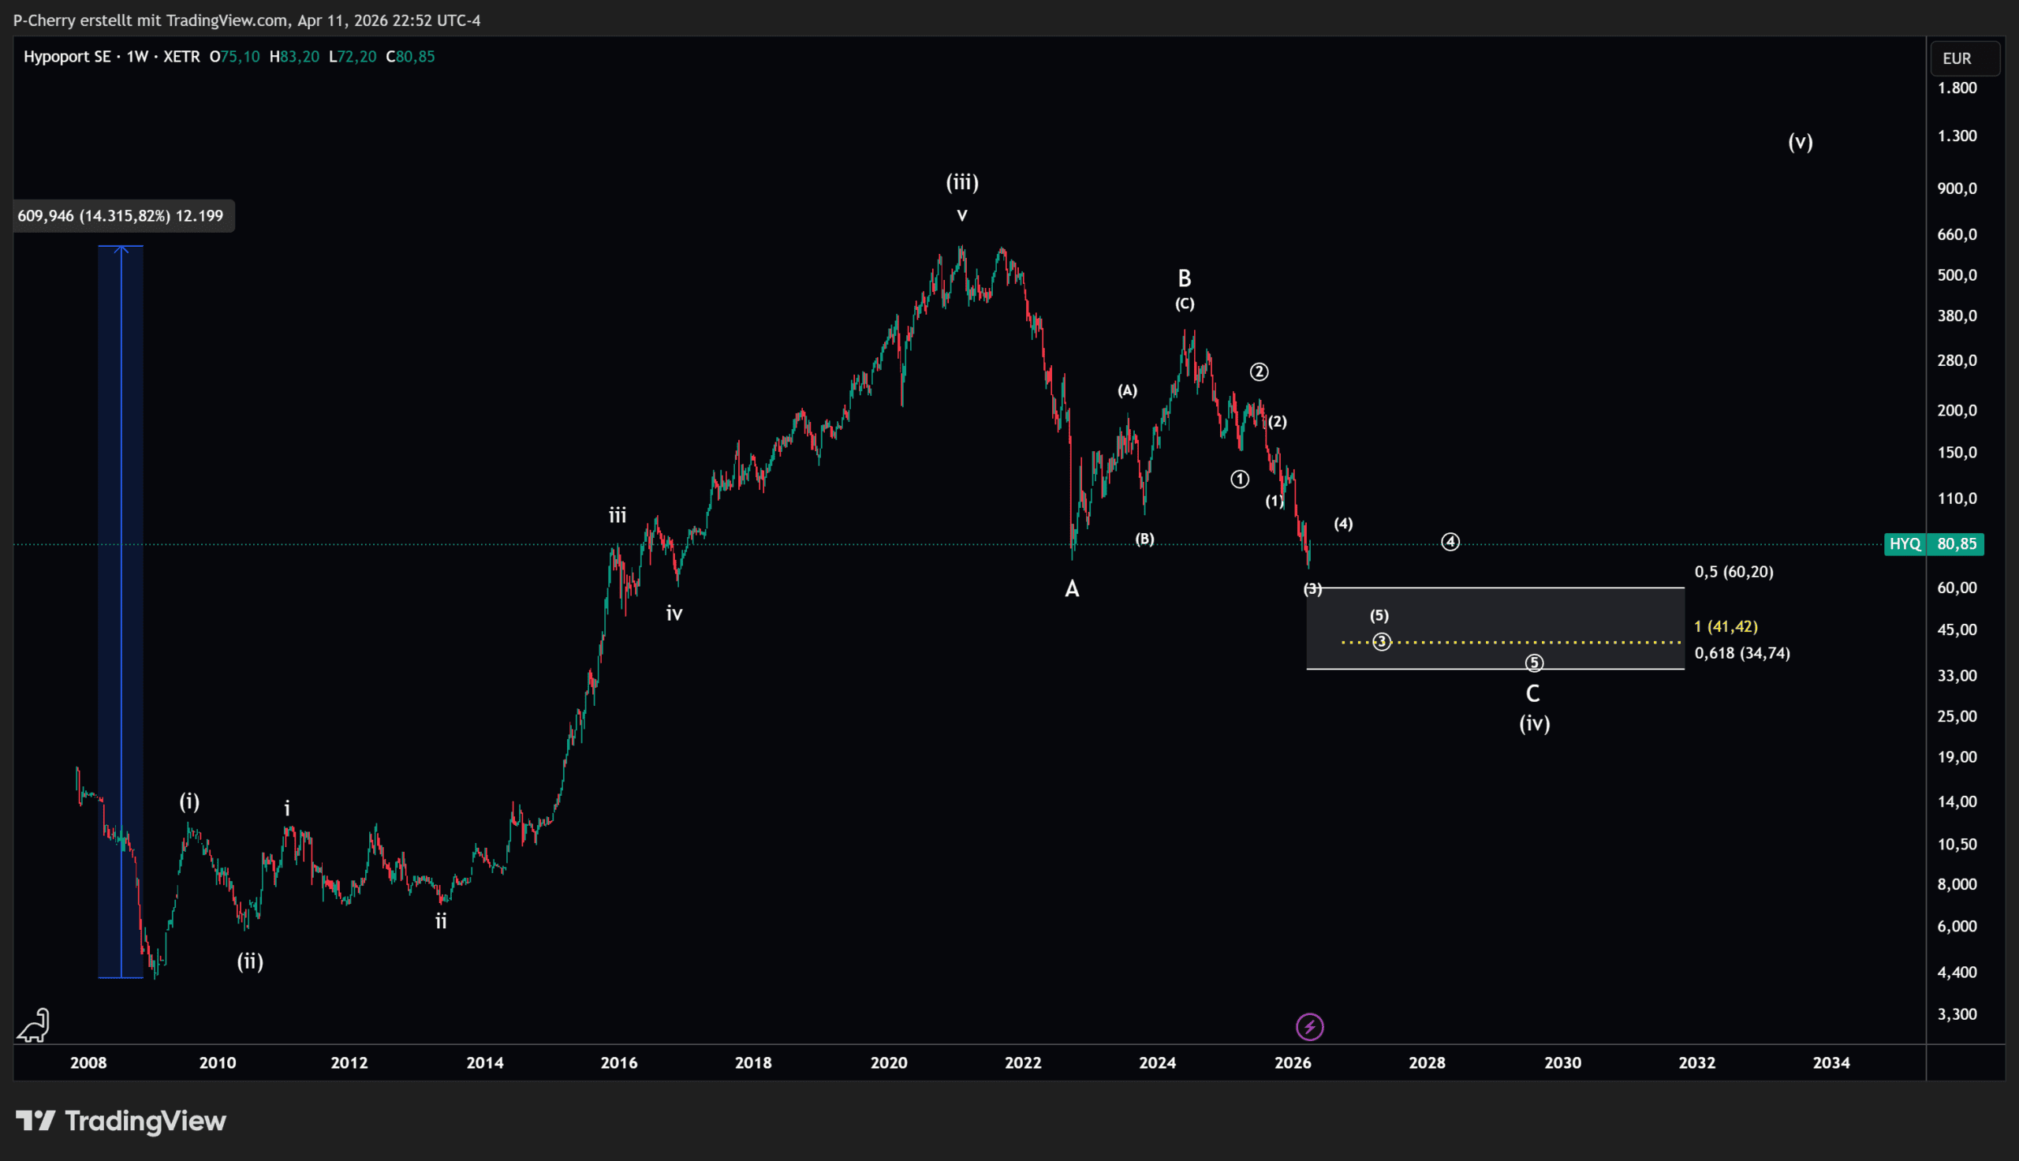
Task: Click the XETR exchange label
Action: pyautogui.click(x=181, y=57)
